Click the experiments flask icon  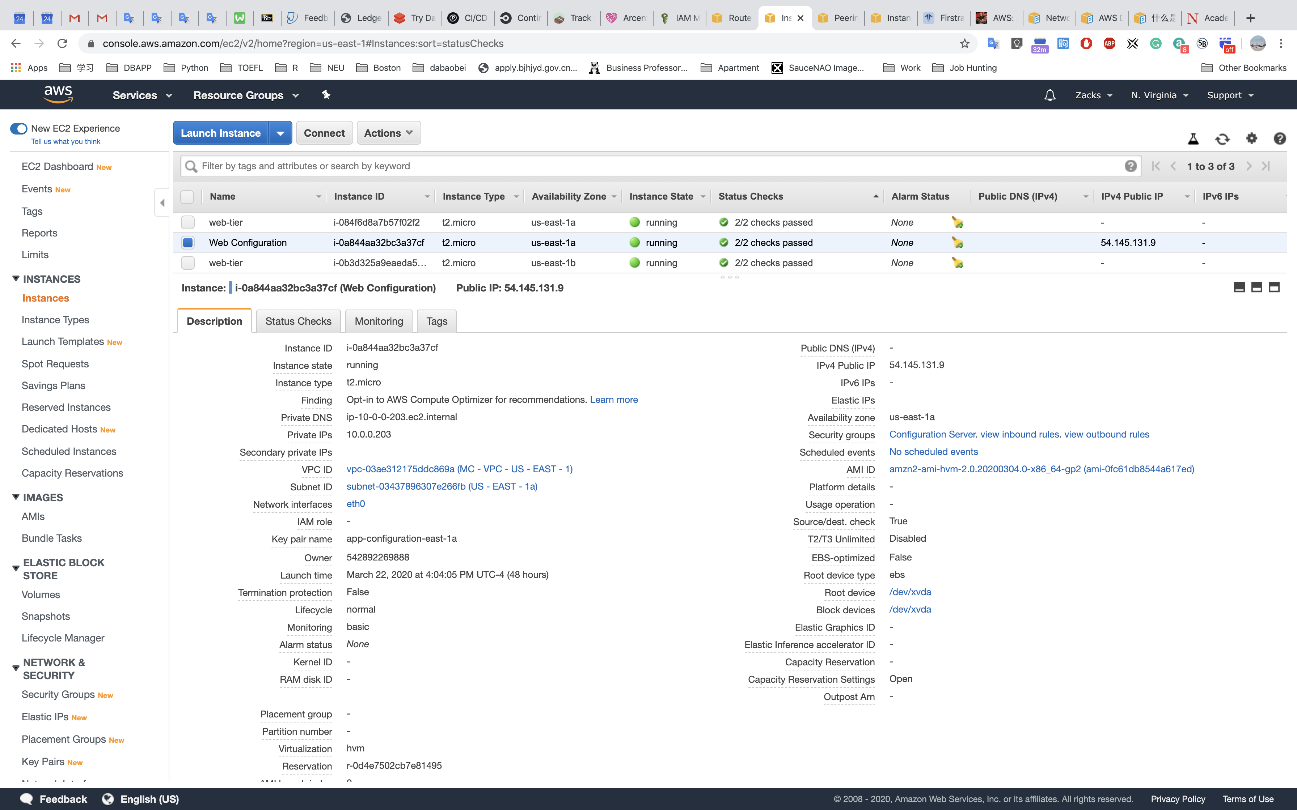point(1193,139)
